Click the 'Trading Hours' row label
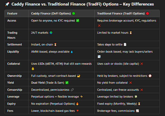 click(x=12, y=35)
